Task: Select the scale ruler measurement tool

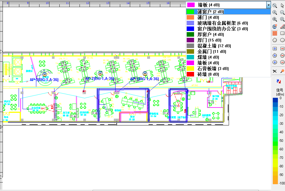Action: (x=282, y=26)
